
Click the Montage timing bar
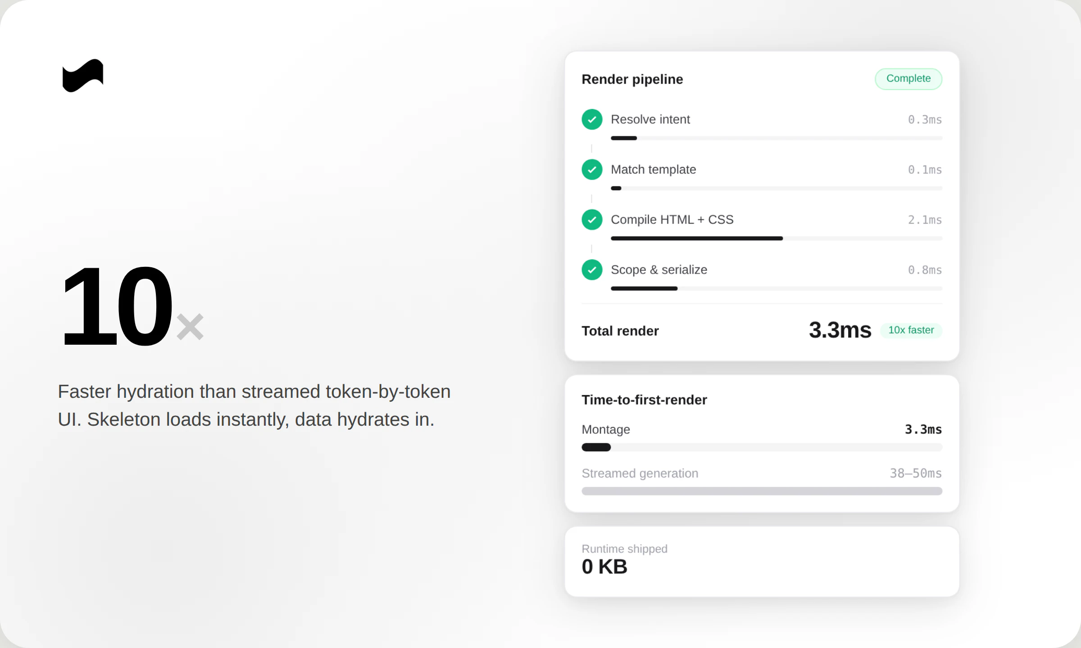[762, 447]
